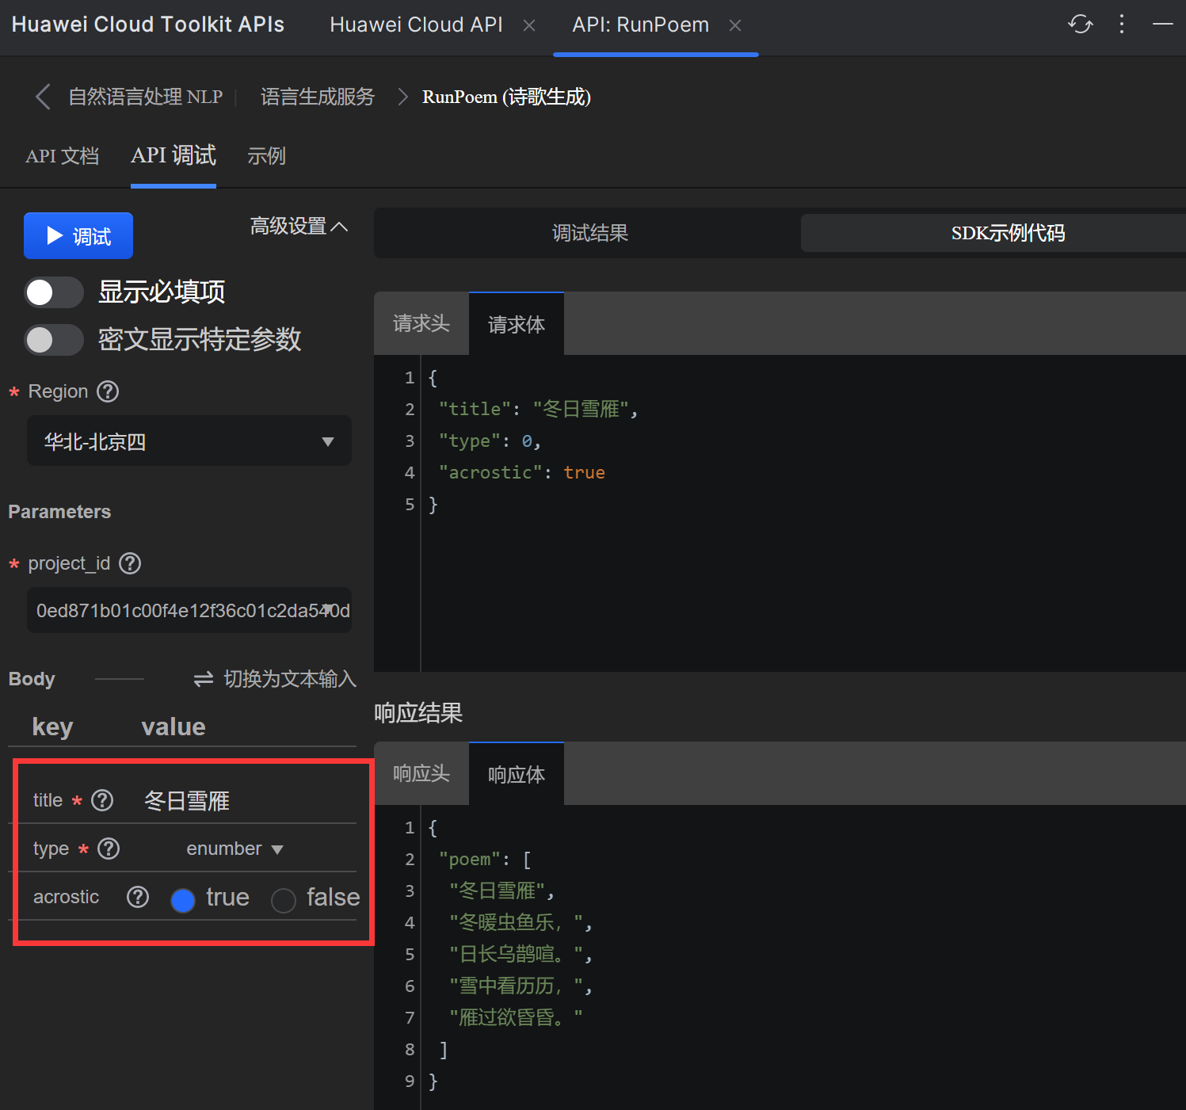Open the 请求体 tab
The height and width of the screenshot is (1110, 1186).
[517, 323]
